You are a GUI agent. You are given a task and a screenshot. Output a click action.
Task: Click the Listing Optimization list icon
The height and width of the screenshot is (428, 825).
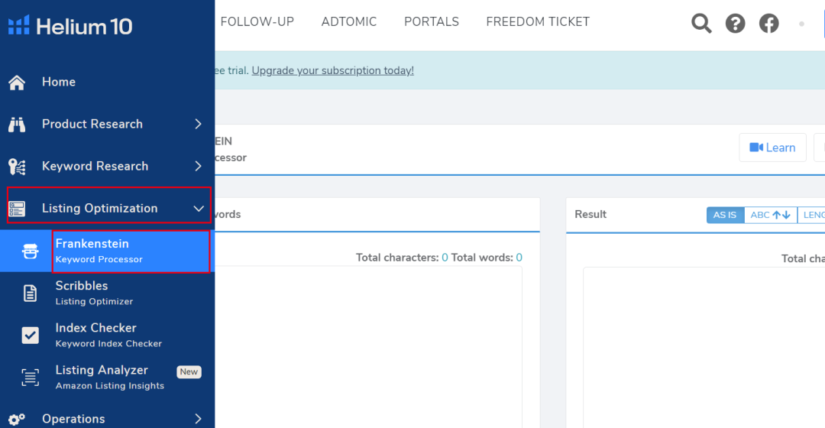(17, 209)
